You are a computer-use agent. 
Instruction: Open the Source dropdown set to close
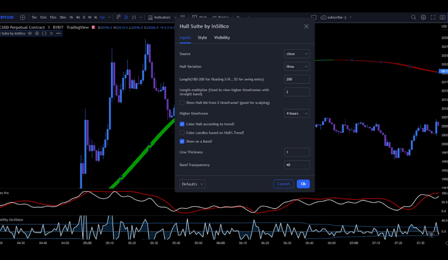[297, 54]
